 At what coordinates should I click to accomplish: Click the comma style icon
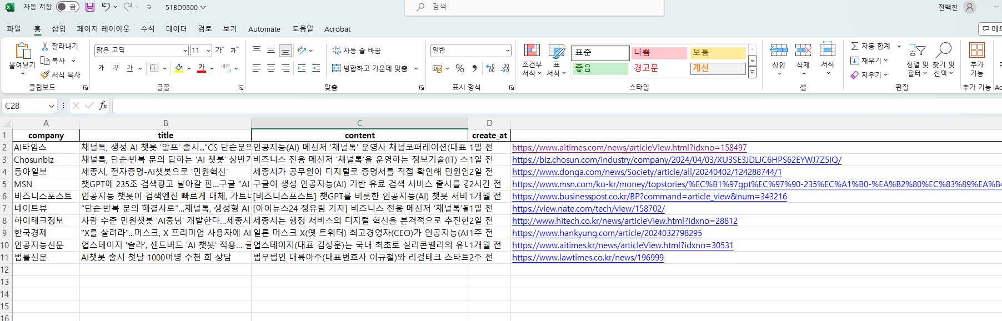tap(474, 68)
